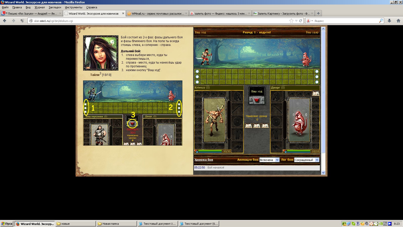Screen dimensions: 403x227
Task: Open the Firefox downloads arrow
Action: point(389,21)
